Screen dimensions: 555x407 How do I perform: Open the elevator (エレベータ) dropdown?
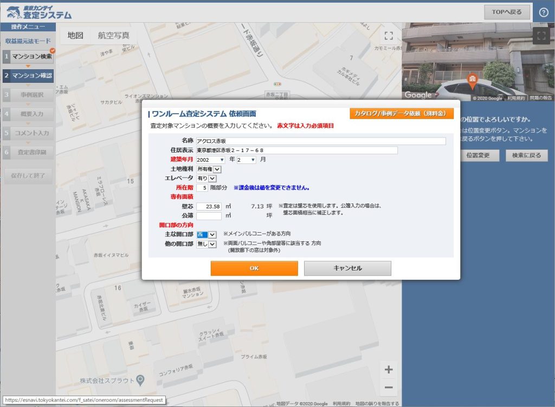pos(206,178)
